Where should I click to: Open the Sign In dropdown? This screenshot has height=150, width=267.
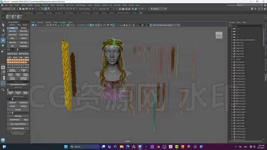click(159, 9)
